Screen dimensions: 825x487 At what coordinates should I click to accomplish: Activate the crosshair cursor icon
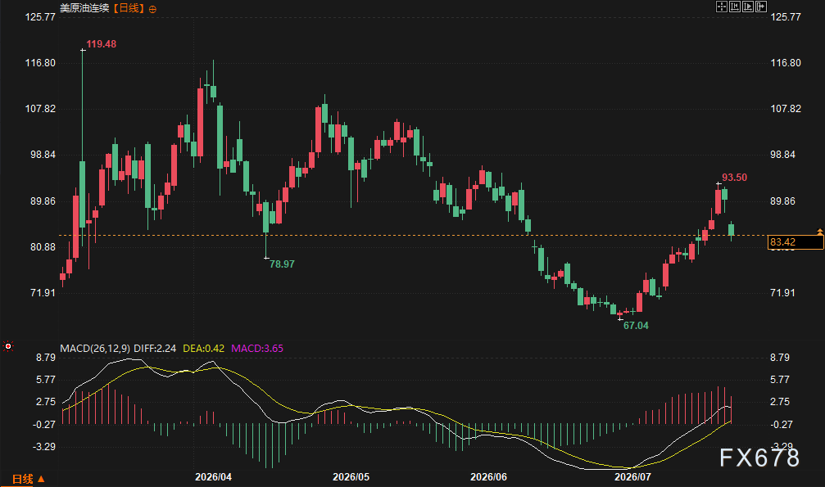(721, 7)
